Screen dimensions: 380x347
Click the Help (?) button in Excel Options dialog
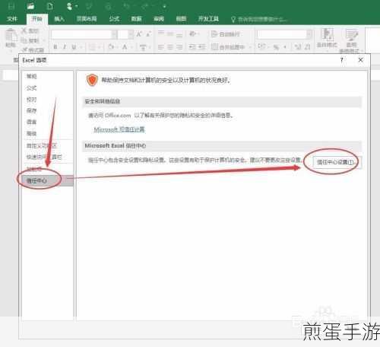tap(341, 60)
